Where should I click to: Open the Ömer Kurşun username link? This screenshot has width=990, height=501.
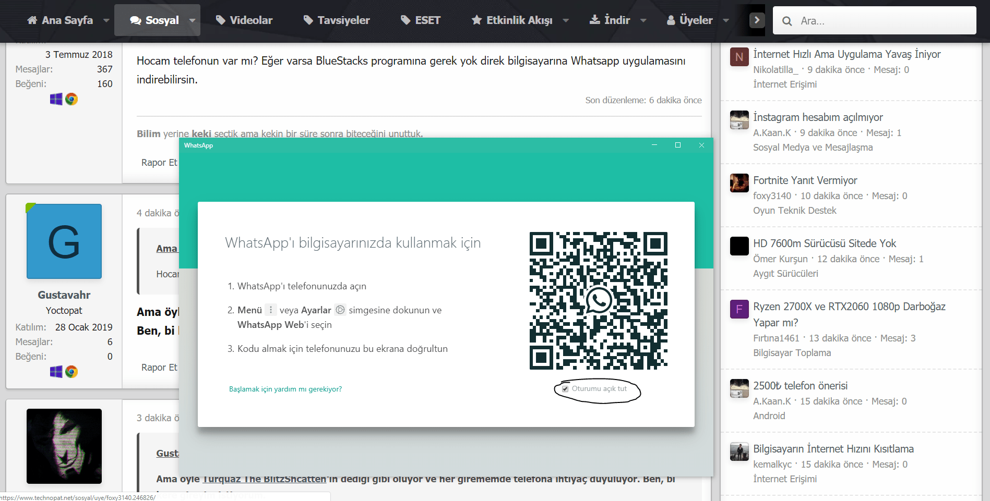(780, 259)
